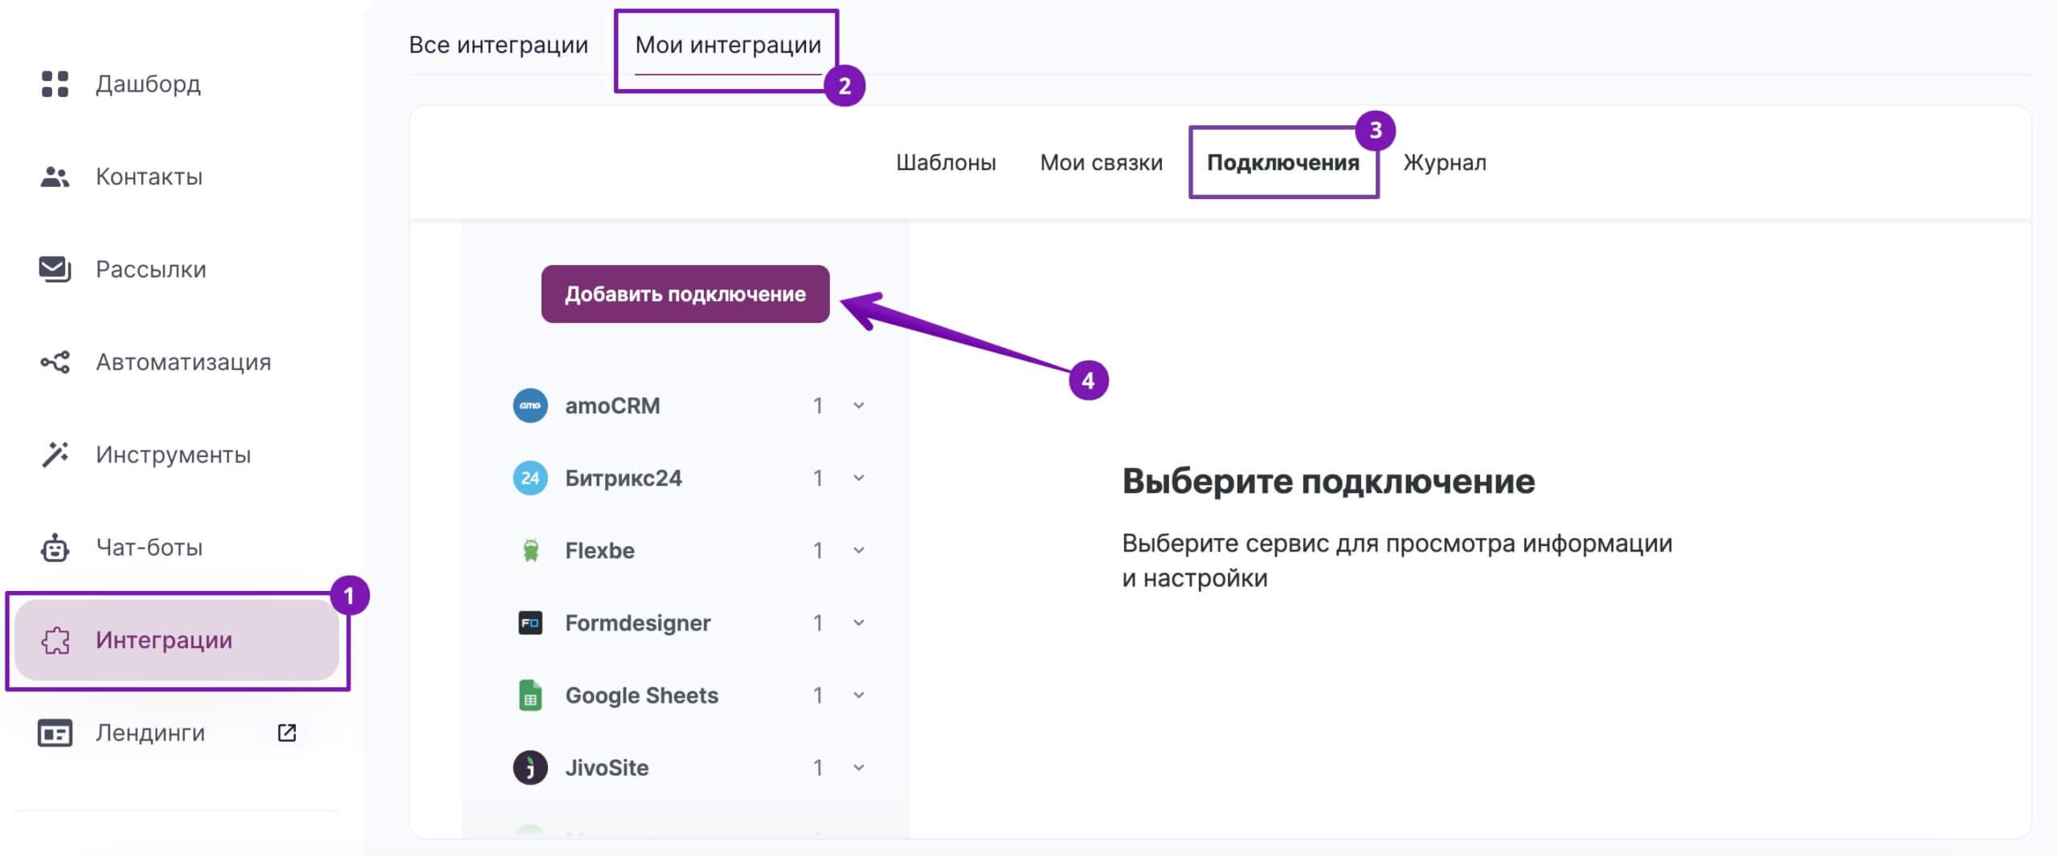Open the Мои связки section
Viewport: 2057px width, 856px height.
click(x=1102, y=162)
